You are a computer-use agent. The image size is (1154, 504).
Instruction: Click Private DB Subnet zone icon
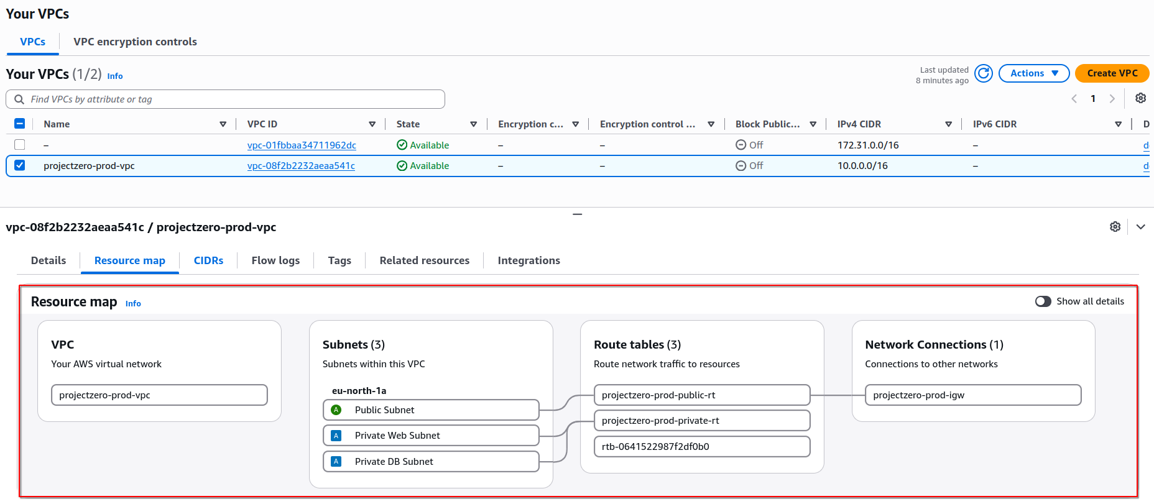[x=336, y=462]
